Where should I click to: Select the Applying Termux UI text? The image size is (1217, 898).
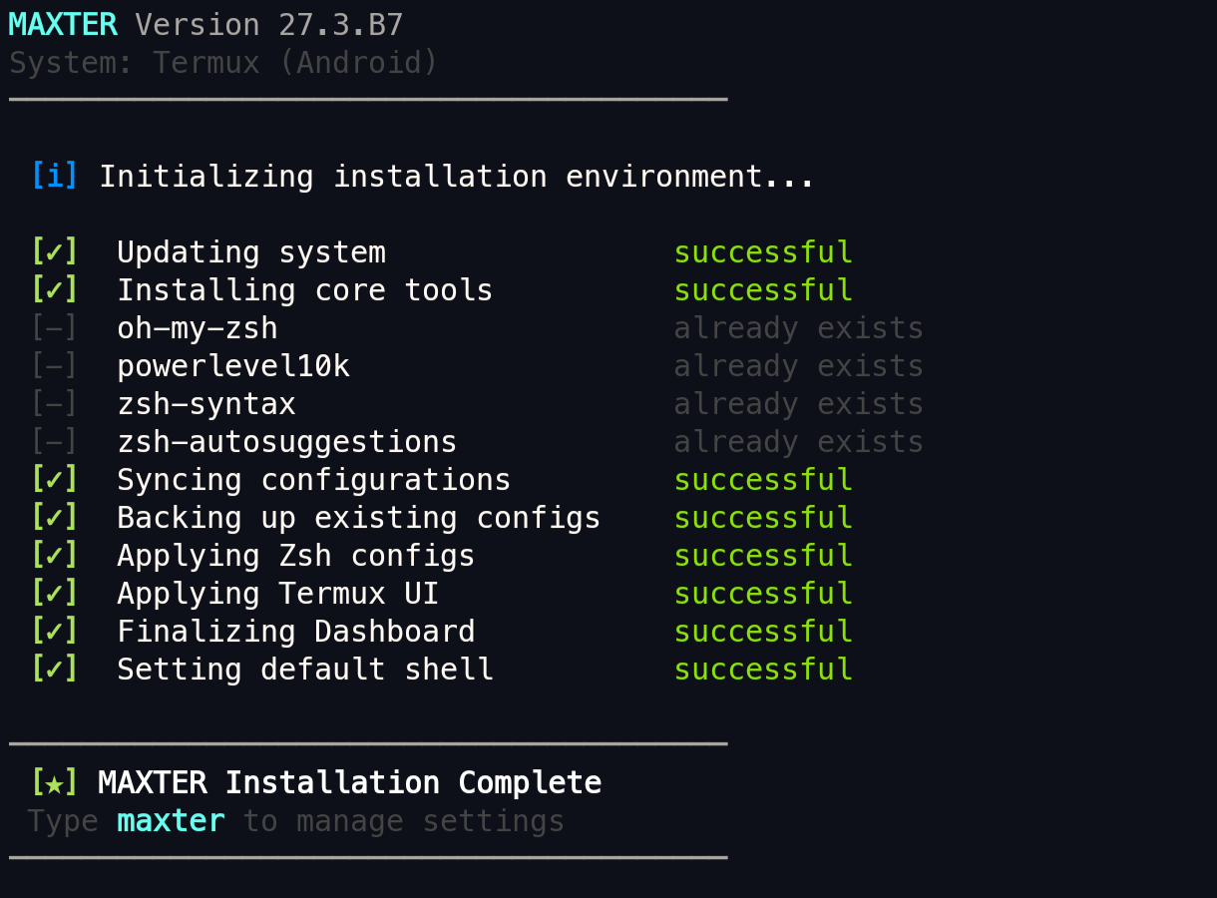click(x=278, y=594)
